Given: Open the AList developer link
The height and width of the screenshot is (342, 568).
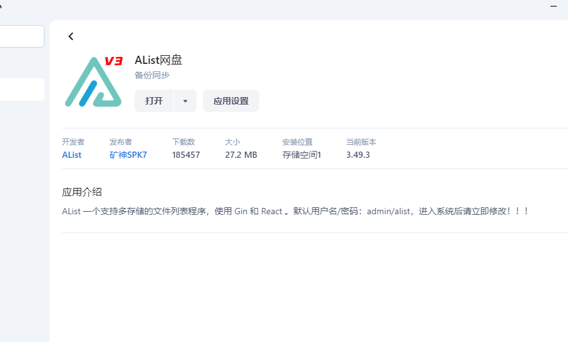Looking at the screenshot, I should pyautogui.click(x=72, y=155).
